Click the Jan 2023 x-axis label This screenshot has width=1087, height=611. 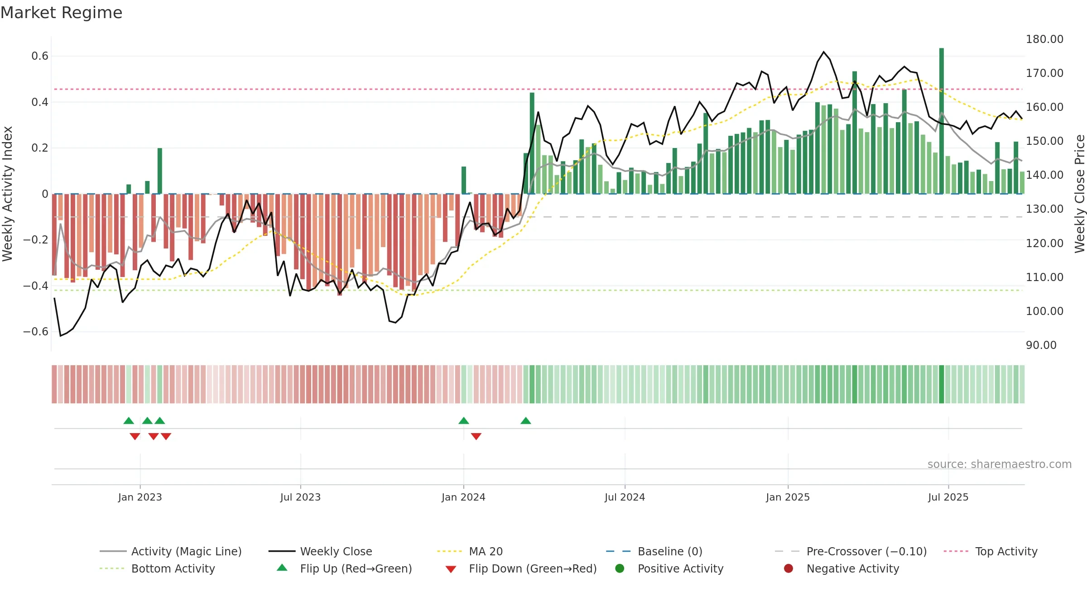[x=140, y=497]
